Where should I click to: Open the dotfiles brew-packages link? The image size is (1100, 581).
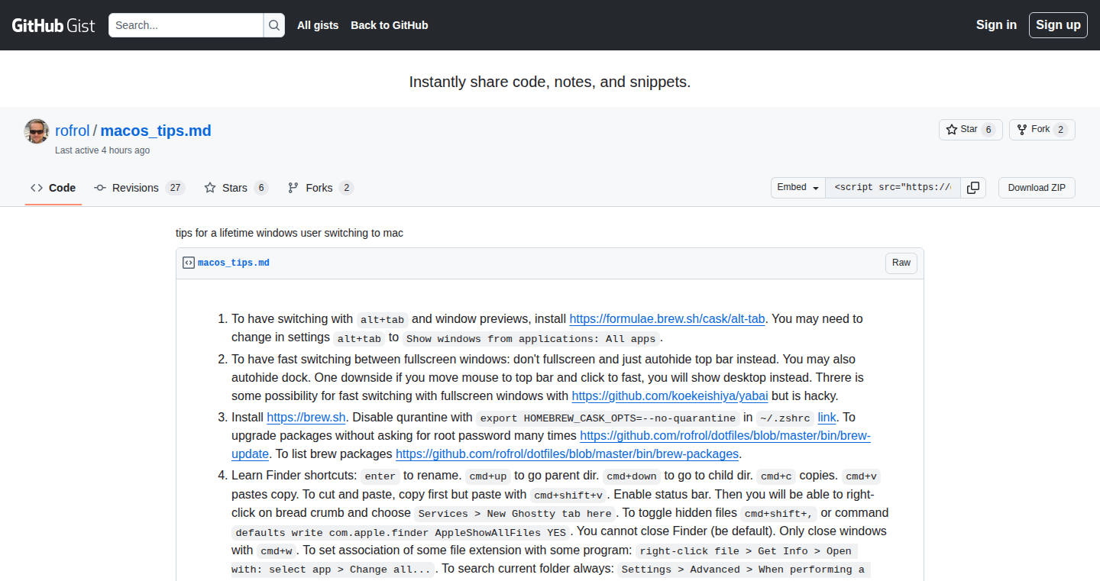pyautogui.click(x=567, y=454)
